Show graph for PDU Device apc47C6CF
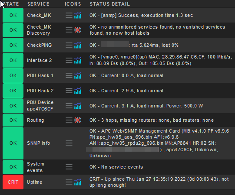Image resolution: width=235 pixels, height=195 pixels. pos(78,106)
